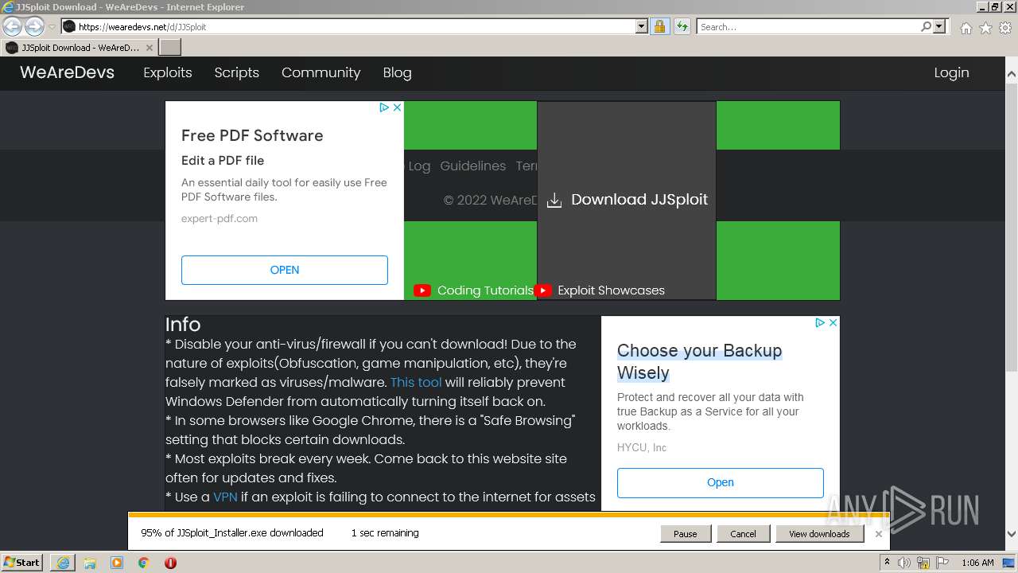Expand the address bar history dropdown

(642, 26)
